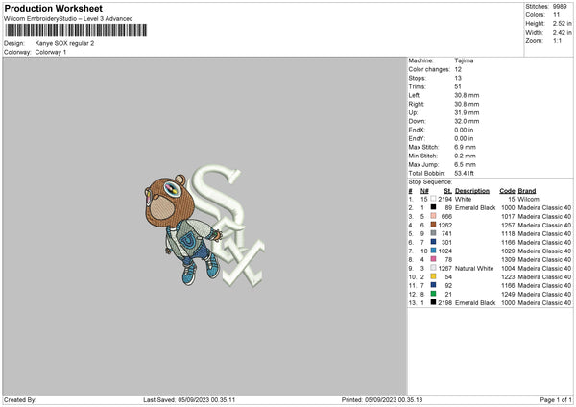576x407 pixels.
Task: Click the 'Created By:' footer label
Action: (20, 400)
